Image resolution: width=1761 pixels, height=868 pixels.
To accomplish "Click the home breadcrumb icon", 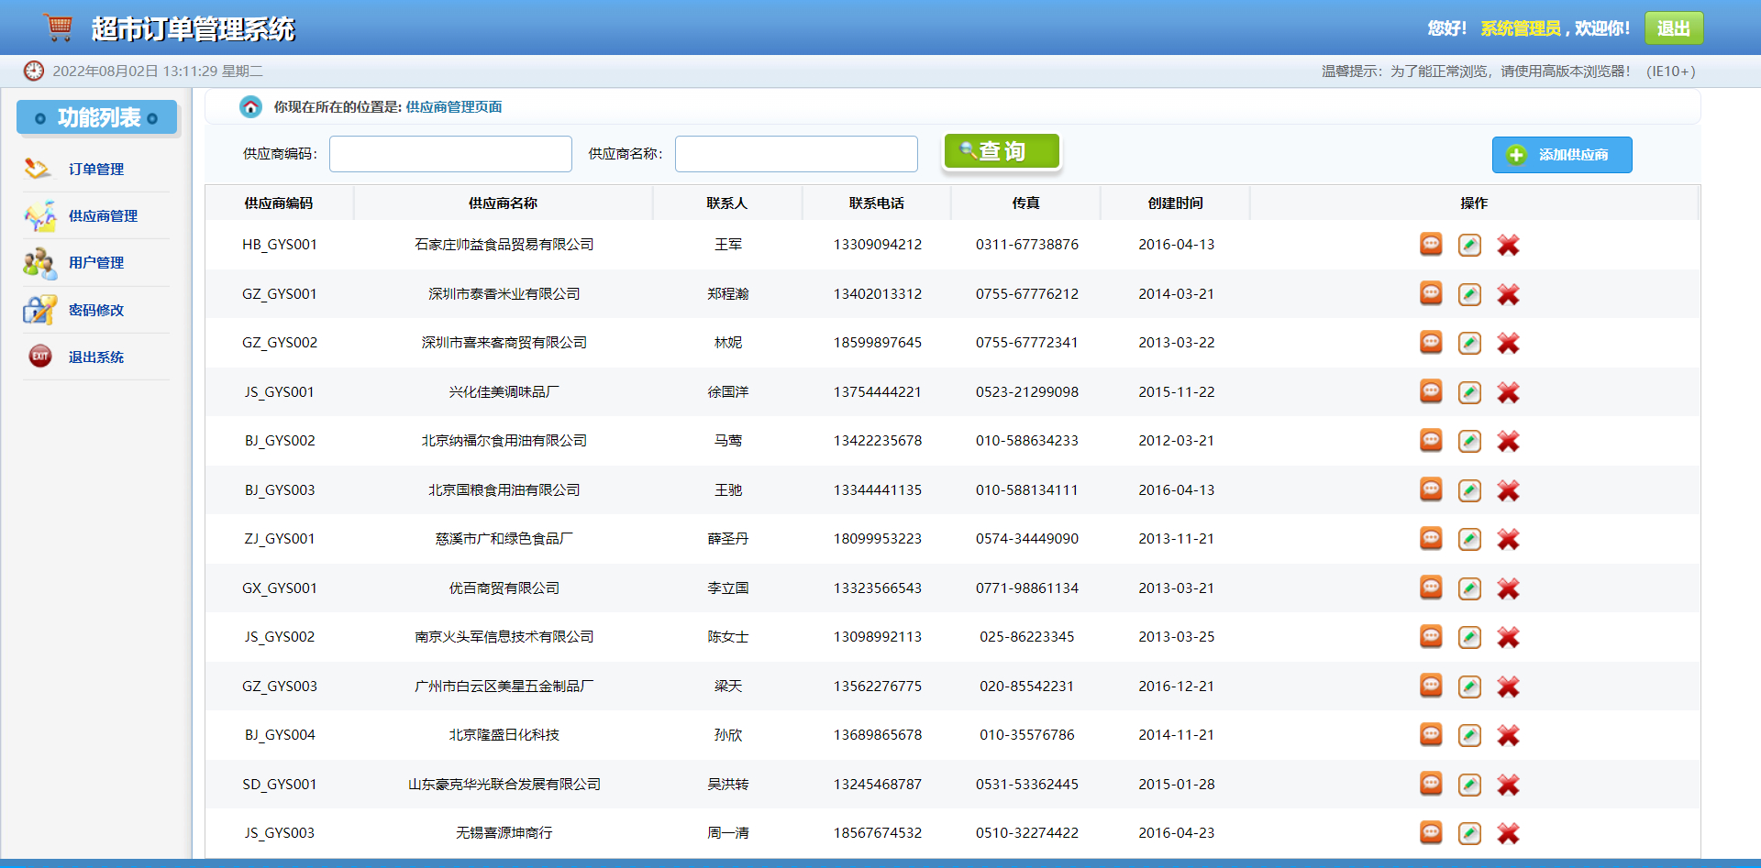I will tap(251, 106).
